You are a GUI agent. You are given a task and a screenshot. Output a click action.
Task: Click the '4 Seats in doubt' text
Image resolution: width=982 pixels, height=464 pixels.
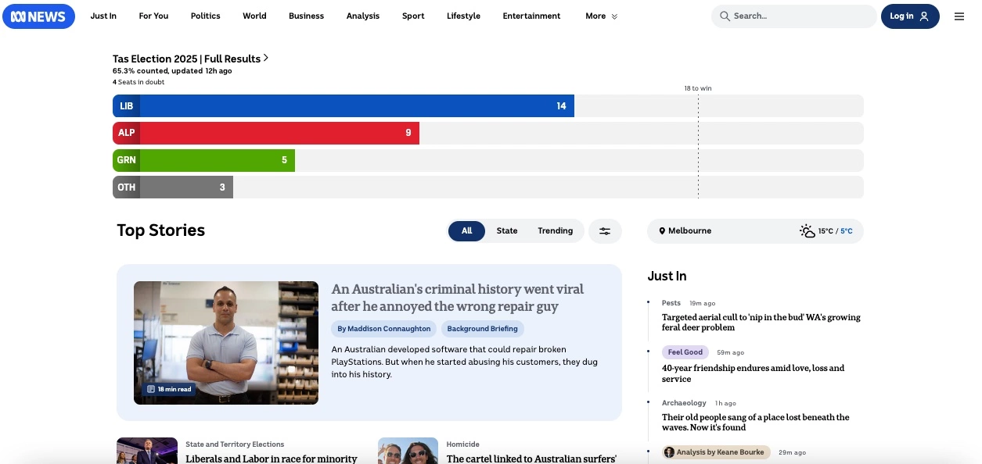pos(138,82)
